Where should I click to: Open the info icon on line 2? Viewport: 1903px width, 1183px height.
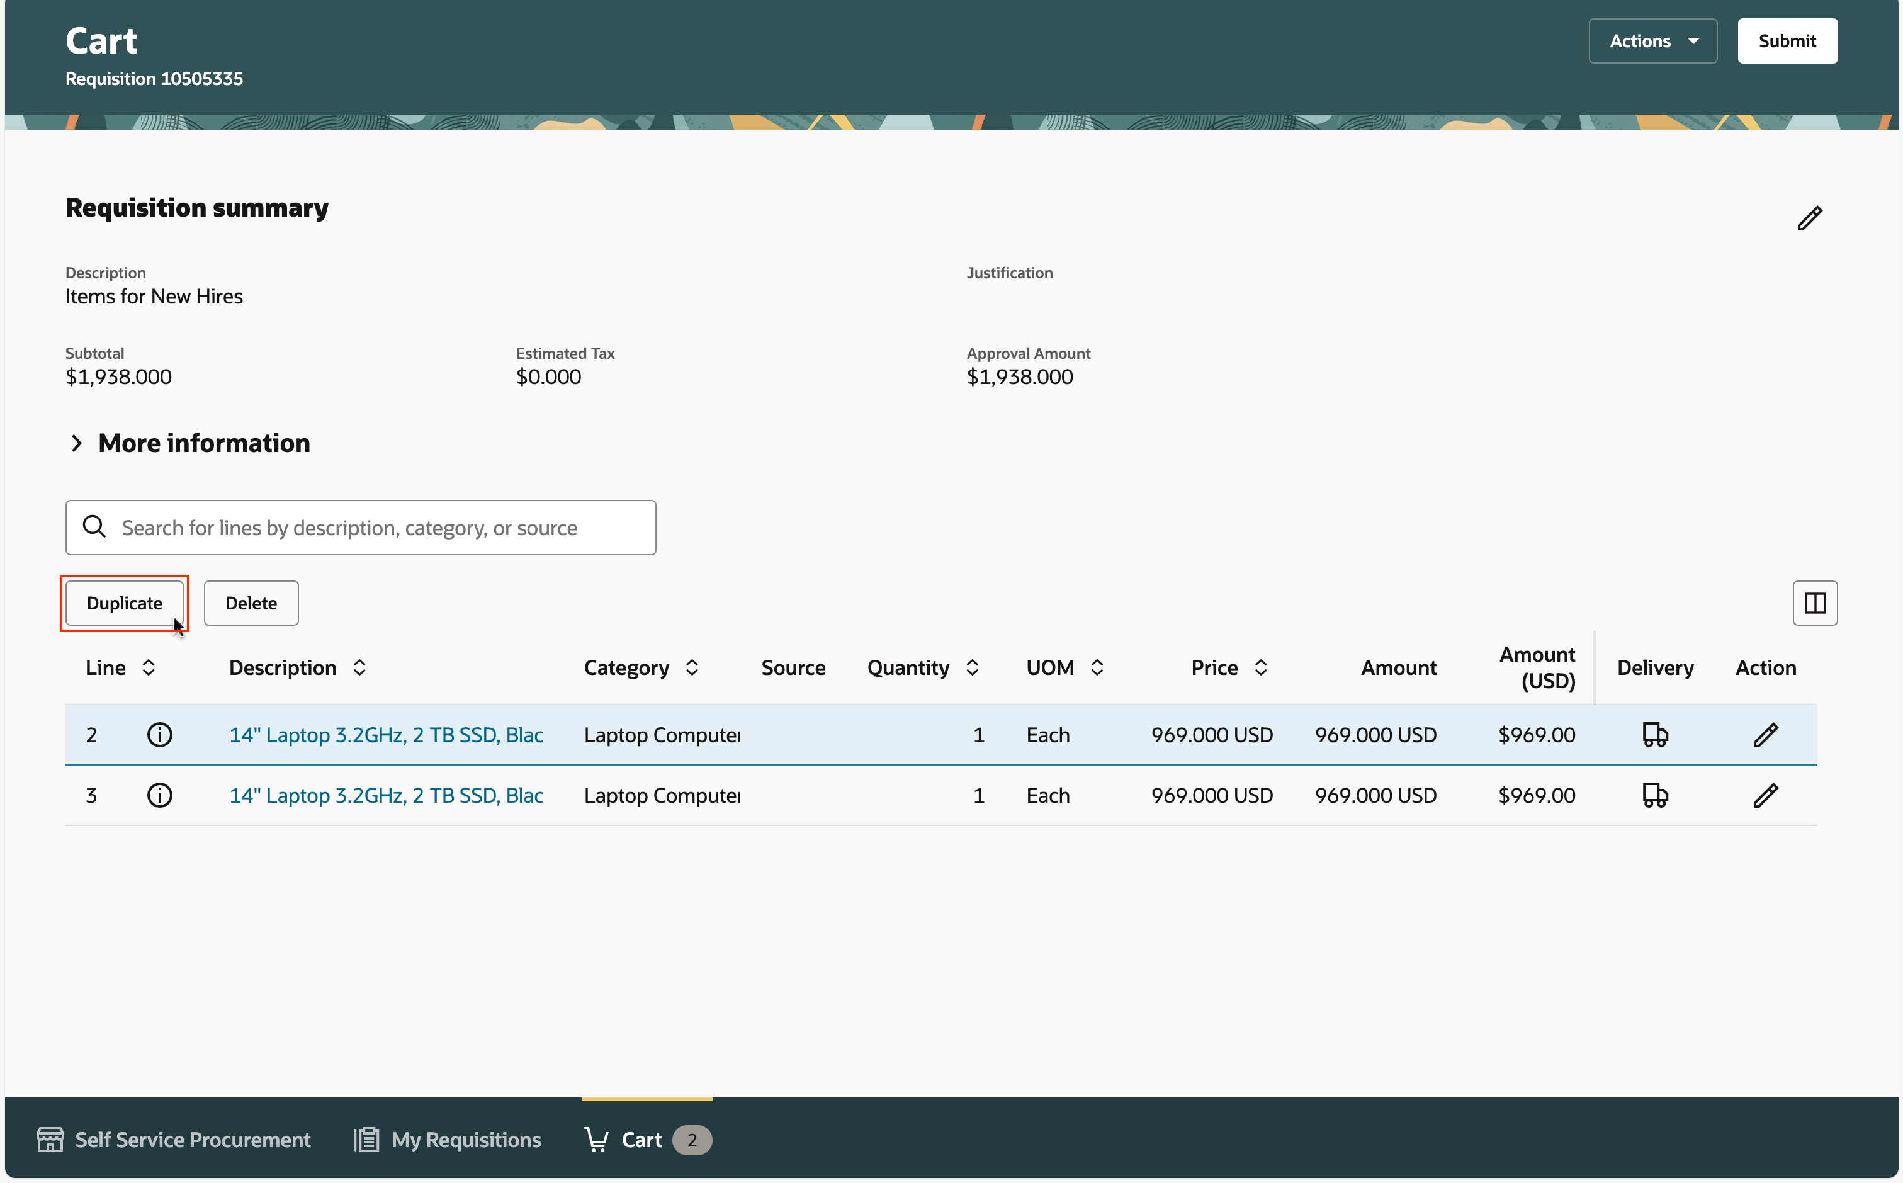159,735
